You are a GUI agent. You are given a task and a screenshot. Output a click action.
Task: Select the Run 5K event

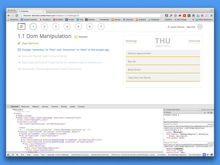[x=163, y=62]
